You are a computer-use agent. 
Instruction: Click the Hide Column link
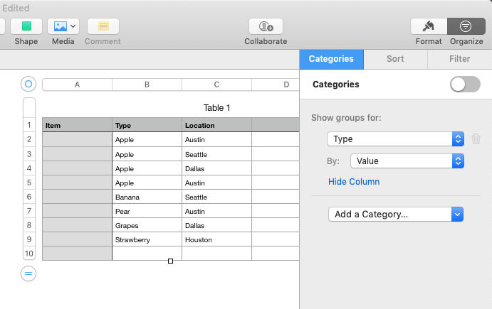[x=354, y=182]
